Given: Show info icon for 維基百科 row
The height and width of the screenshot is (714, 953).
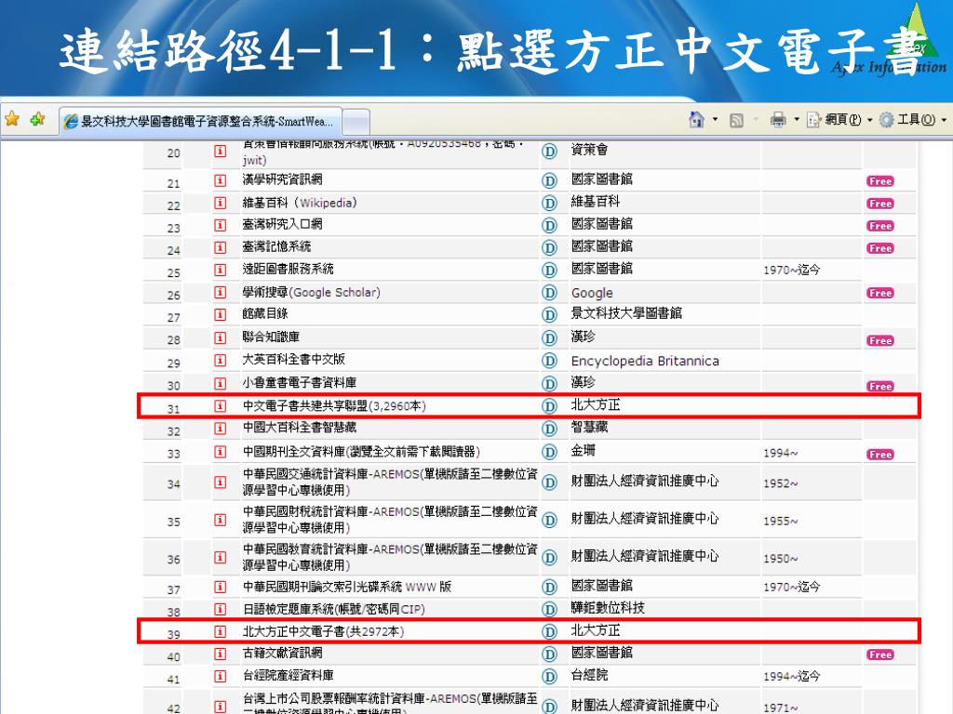Looking at the screenshot, I should (220, 203).
